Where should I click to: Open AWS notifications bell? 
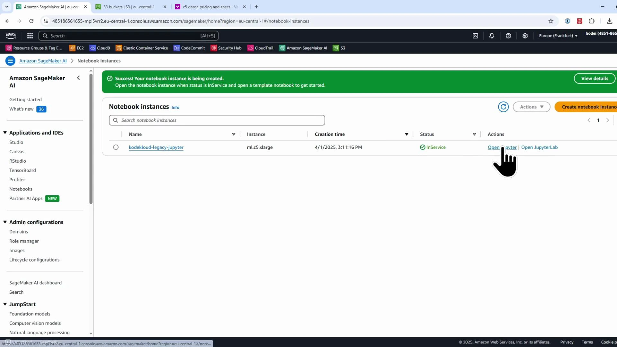(492, 36)
